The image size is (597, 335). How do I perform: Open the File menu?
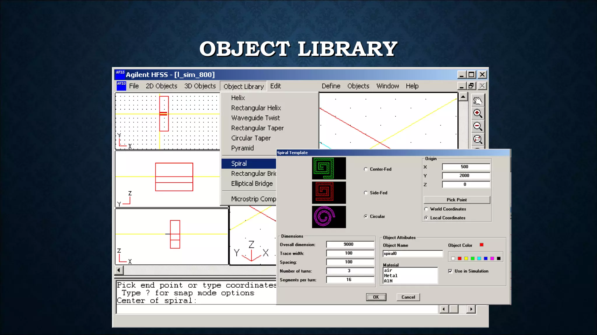click(x=134, y=86)
